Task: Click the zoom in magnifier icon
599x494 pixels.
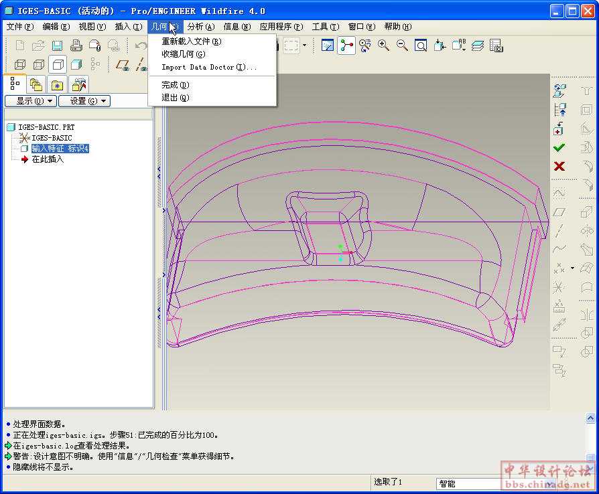Action: pyautogui.click(x=383, y=46)
